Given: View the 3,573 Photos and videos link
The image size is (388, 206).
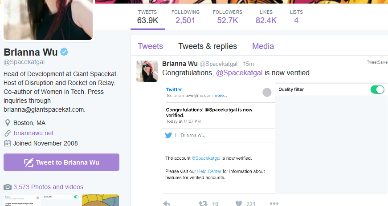Looking at the screenshot, I should coord(48,187).
